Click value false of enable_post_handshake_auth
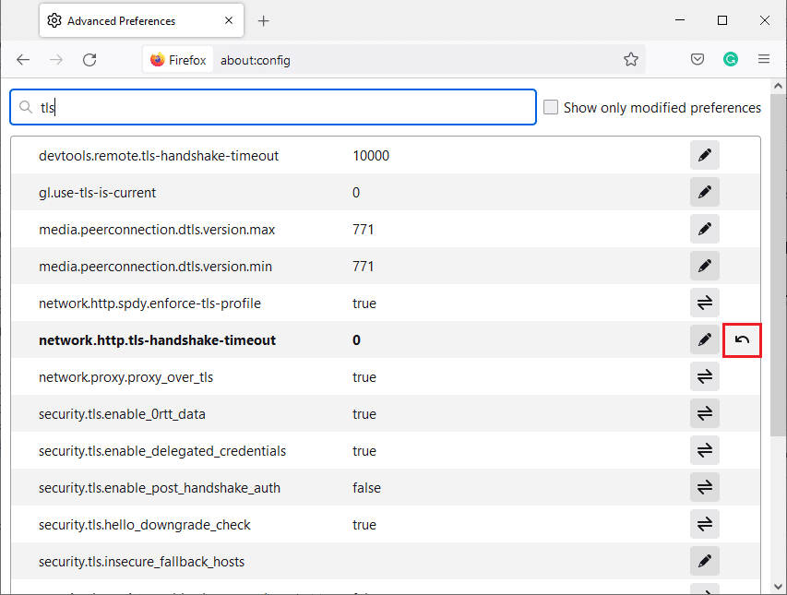This screenshot has width=787, height=595. pos(366,488)
